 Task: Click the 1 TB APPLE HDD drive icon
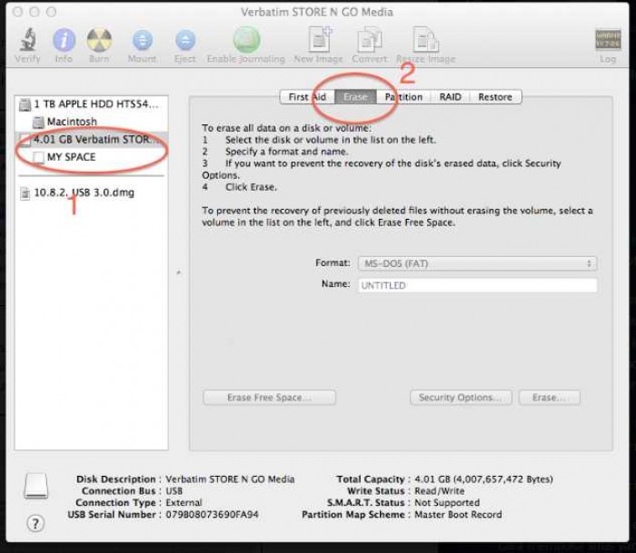point(25,104)
